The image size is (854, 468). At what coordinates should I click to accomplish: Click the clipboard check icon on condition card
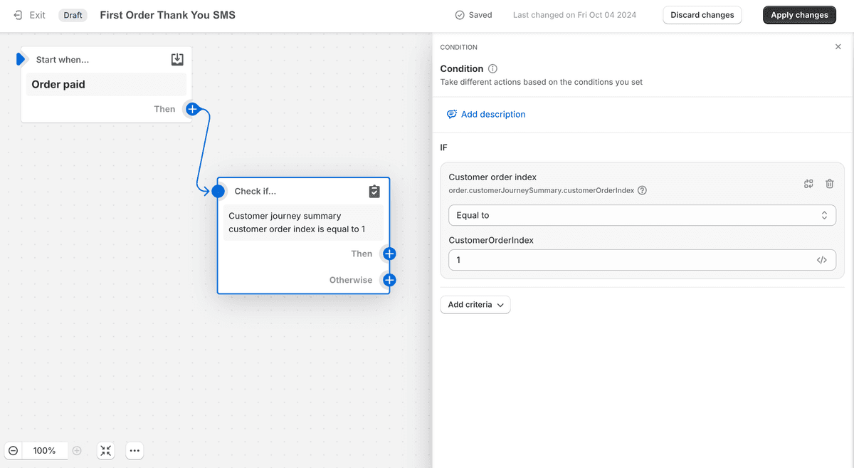click(374, 192)
